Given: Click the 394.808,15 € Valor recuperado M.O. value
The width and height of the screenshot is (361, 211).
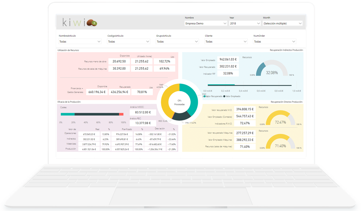Looking at the screenshot, I should 245,109.
